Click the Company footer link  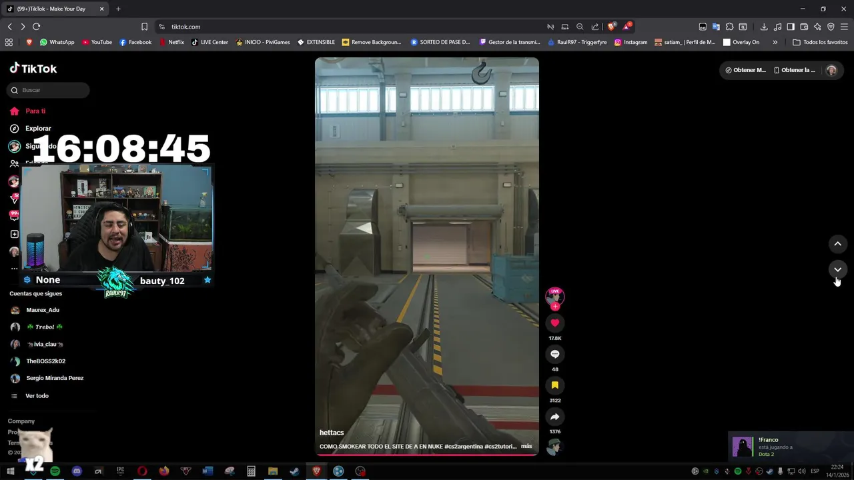coord(21,421)
